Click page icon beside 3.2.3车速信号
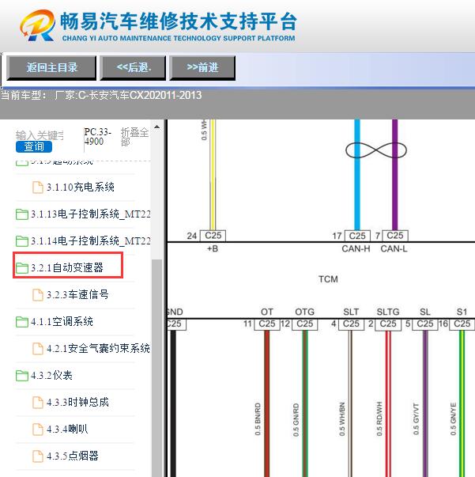Image resolution: width=475 pixels, height=477 pixels. [38, 295]
